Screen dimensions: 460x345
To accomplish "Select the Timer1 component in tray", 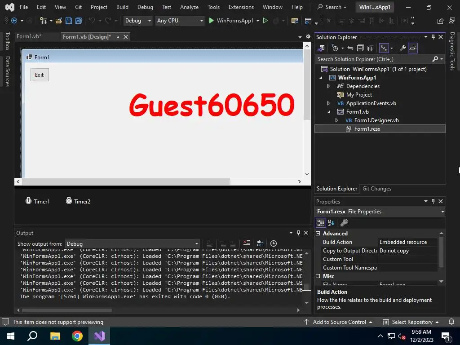I will point(38,201).
